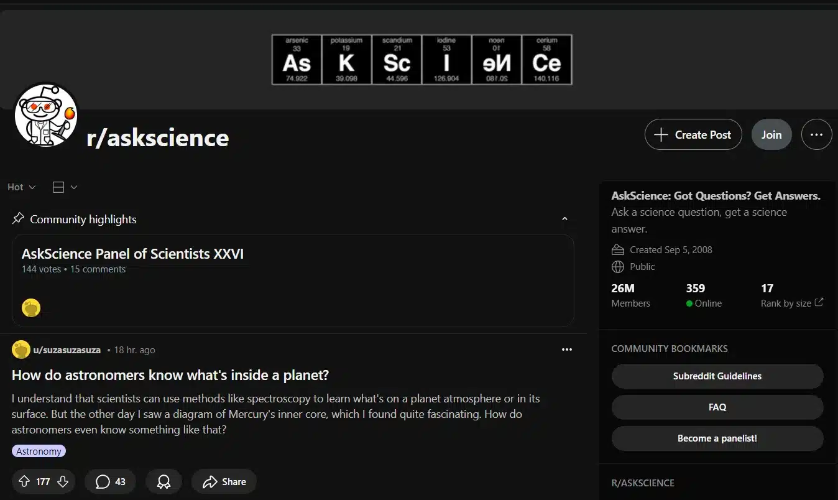Click the yellow avatar in highlights card
The width and height of the screenshot is (838, 500).
[x=31, y=308]
